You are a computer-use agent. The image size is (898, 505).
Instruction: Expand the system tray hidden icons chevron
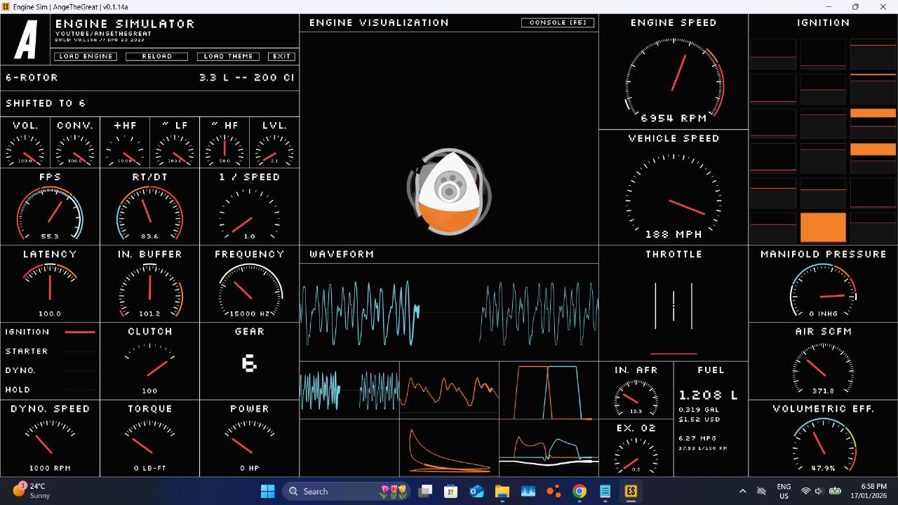(742, 491)
